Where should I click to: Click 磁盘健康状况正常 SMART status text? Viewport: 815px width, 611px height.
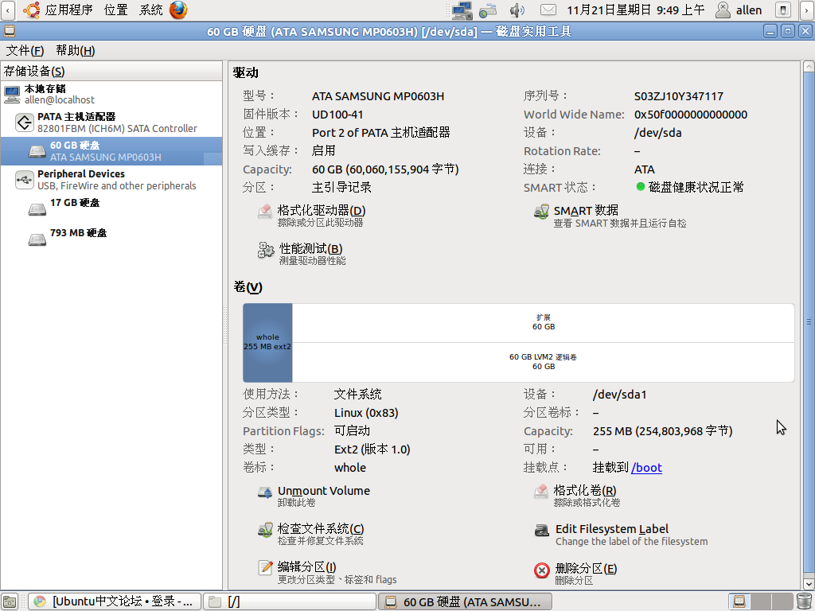[696, 187]
